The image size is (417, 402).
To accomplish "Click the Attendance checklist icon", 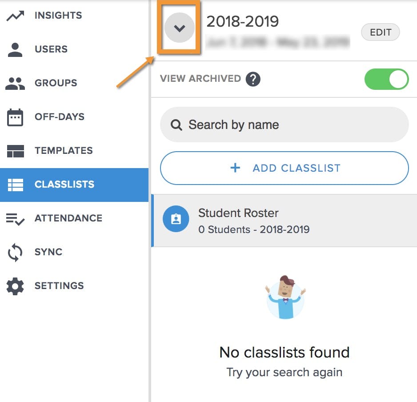I will 15,219.
